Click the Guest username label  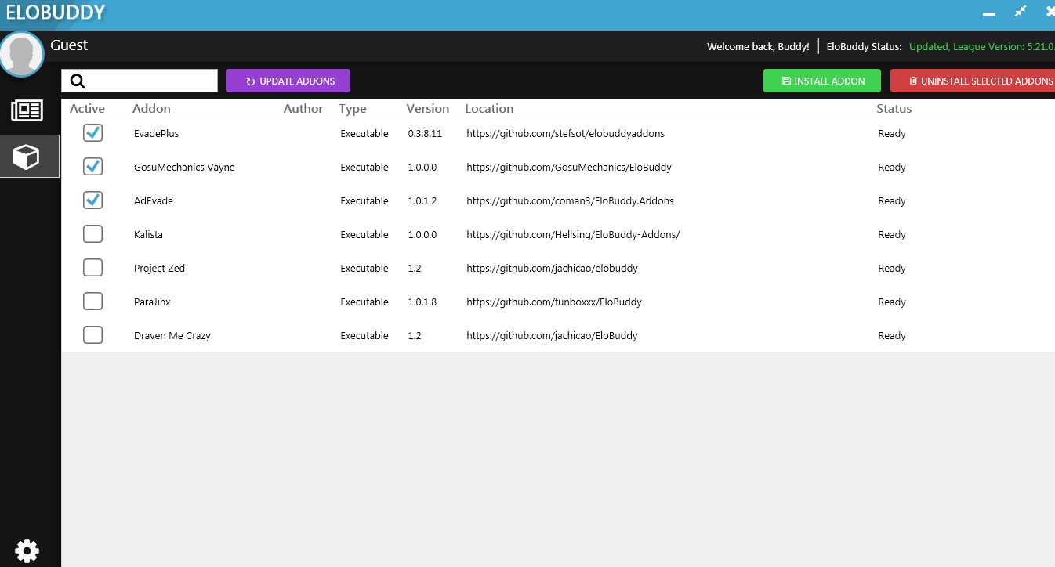(69, 45)
